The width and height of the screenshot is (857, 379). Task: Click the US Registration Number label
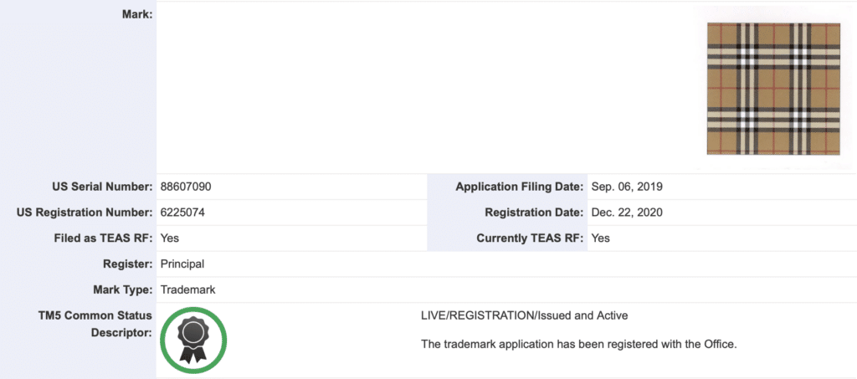pyautogui.click(x=85, y=213)
